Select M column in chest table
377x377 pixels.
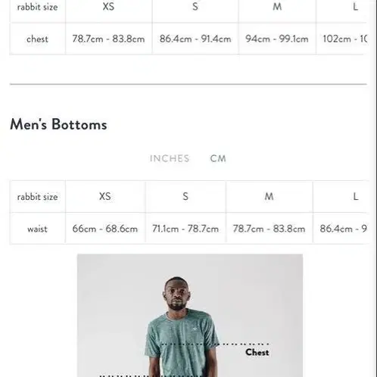[x=277, y=7]
